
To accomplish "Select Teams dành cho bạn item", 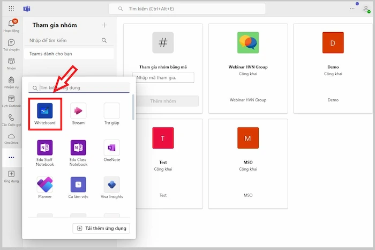I will [x=69, y=54].
